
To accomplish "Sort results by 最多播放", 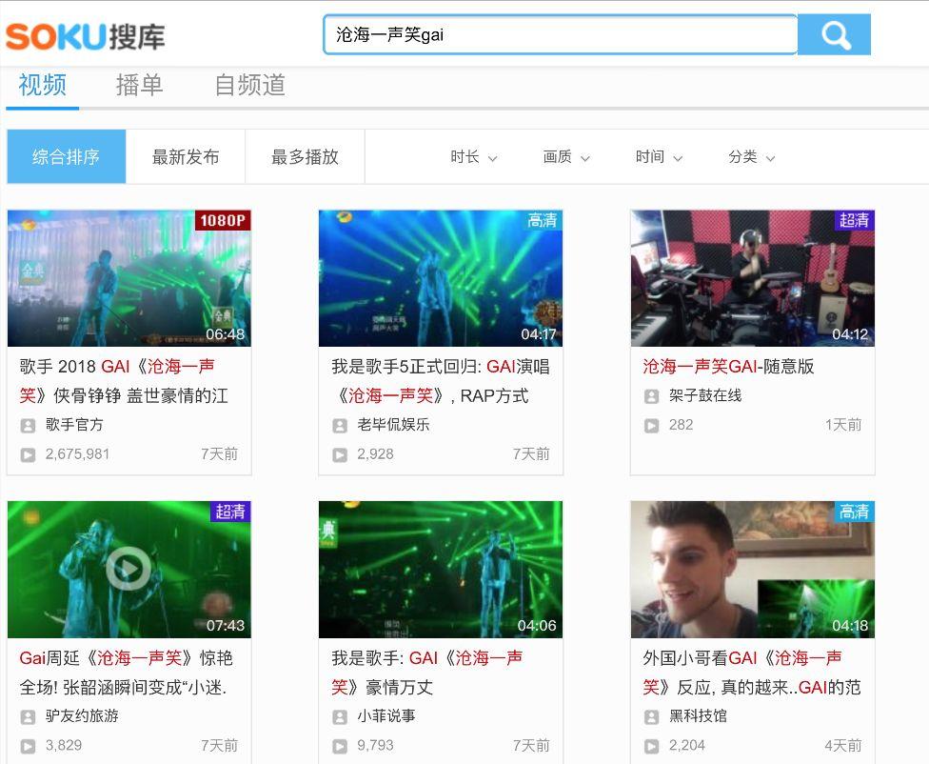I will pos(305,157).
